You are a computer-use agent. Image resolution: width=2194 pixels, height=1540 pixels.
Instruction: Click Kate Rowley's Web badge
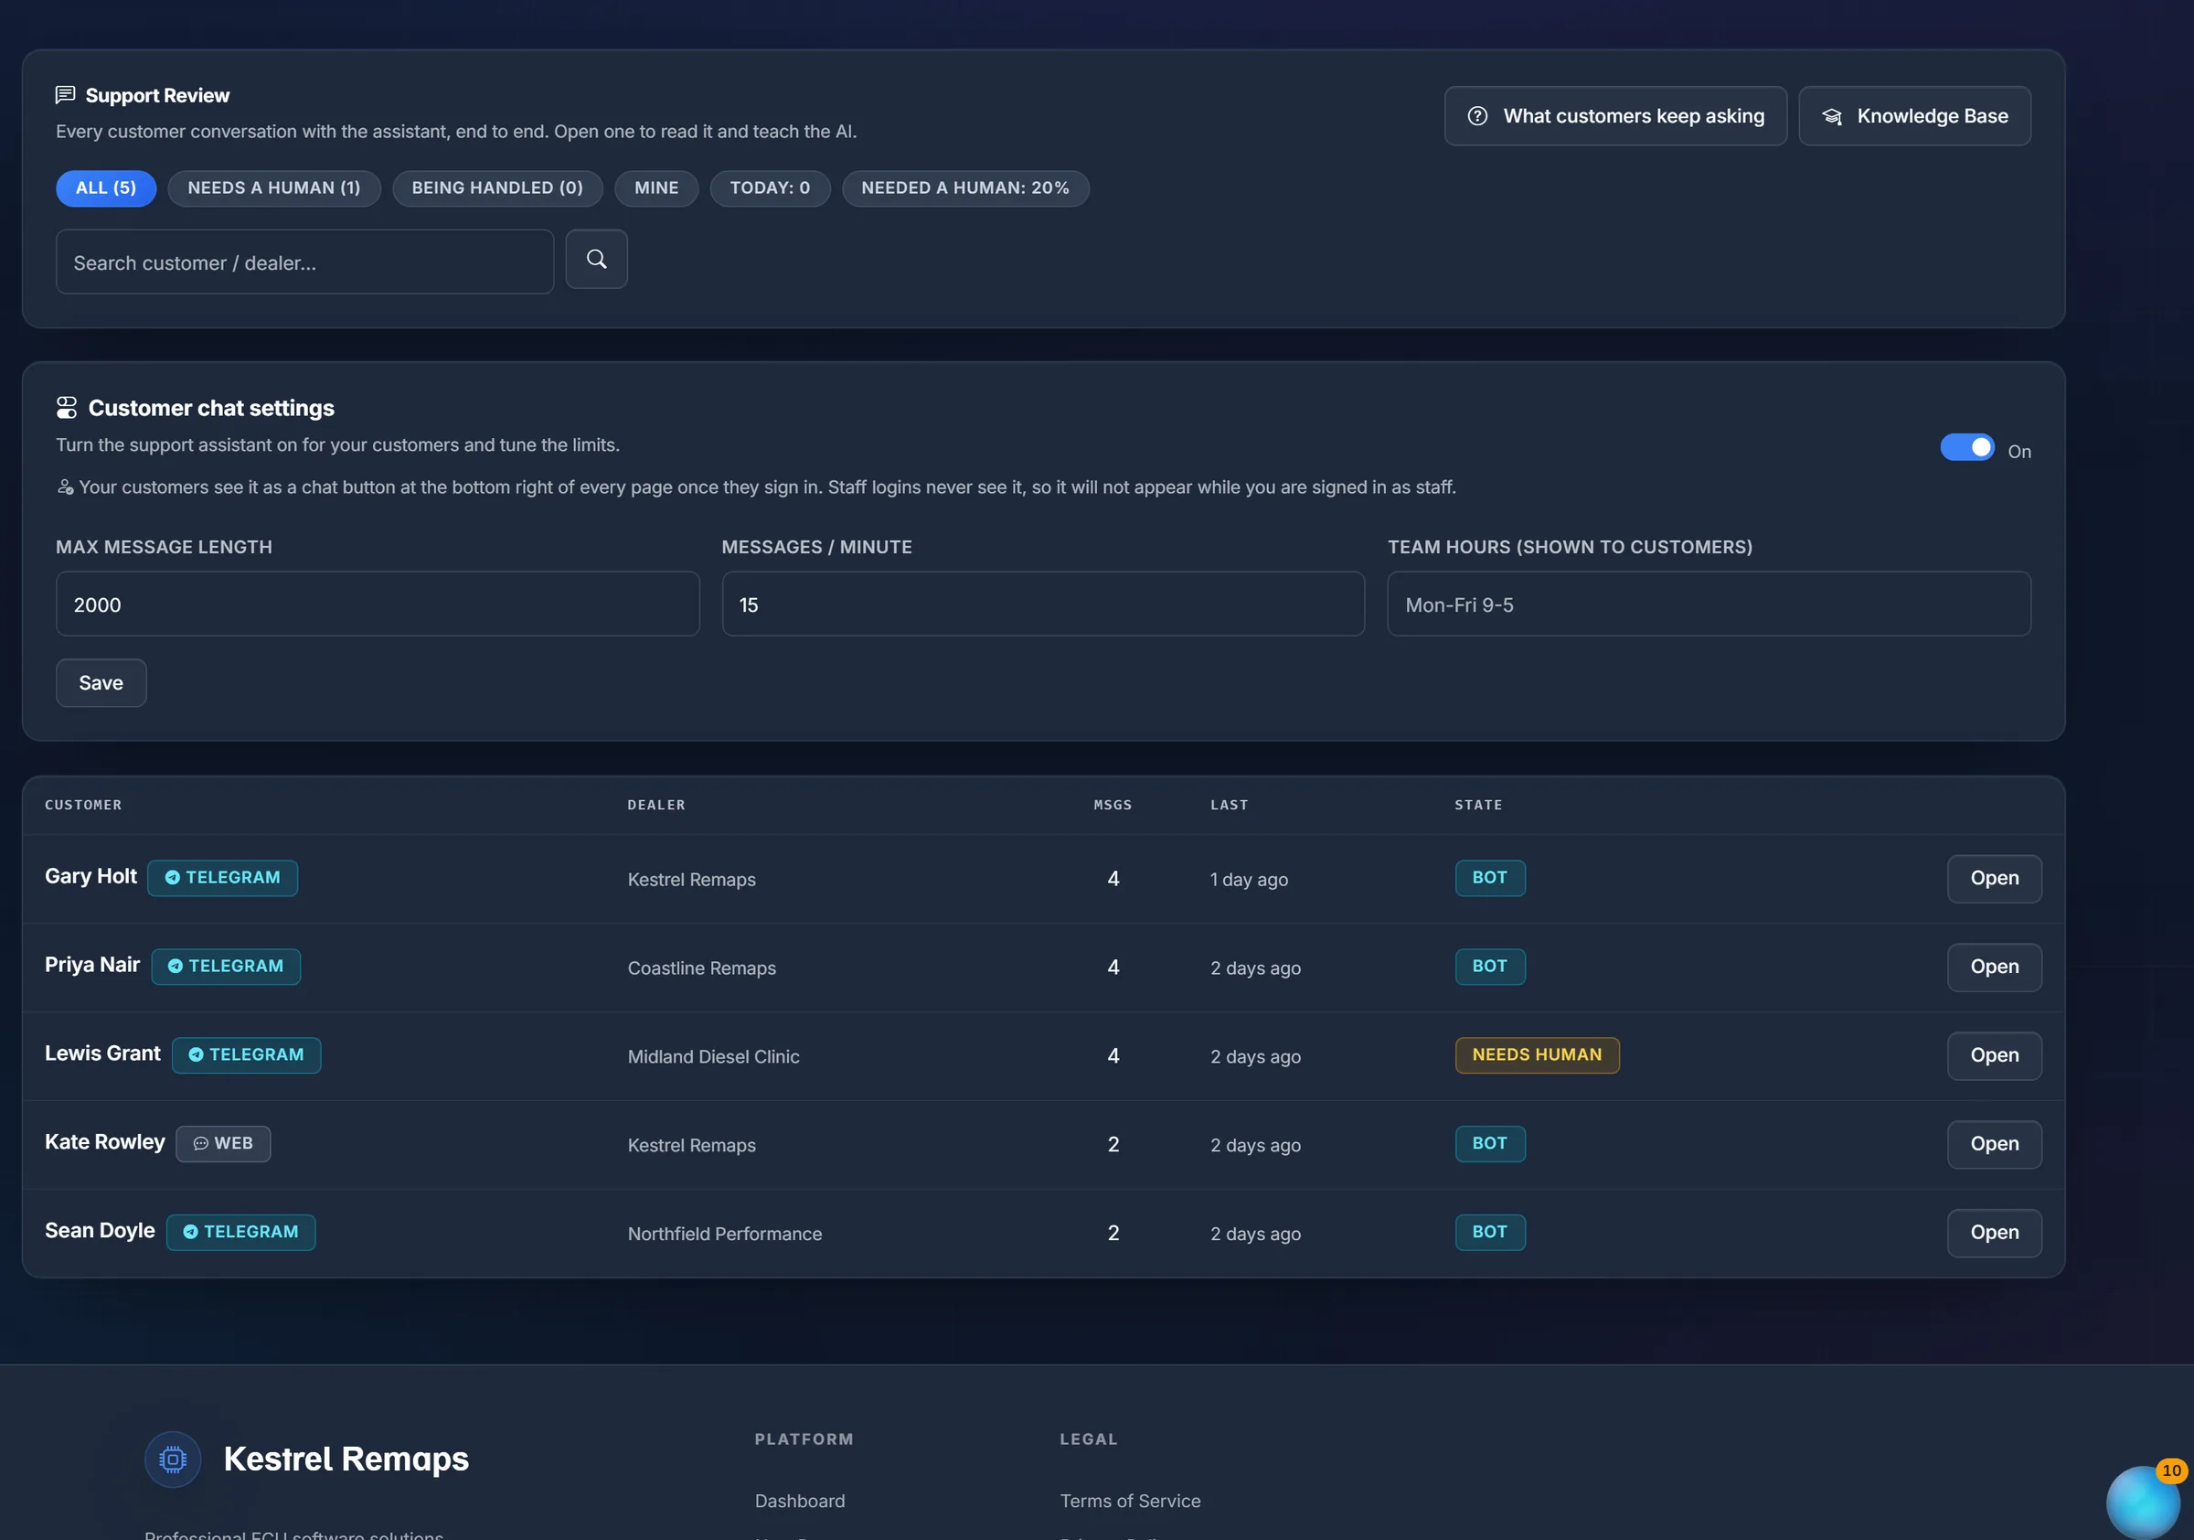click(x=224, y=1143)
